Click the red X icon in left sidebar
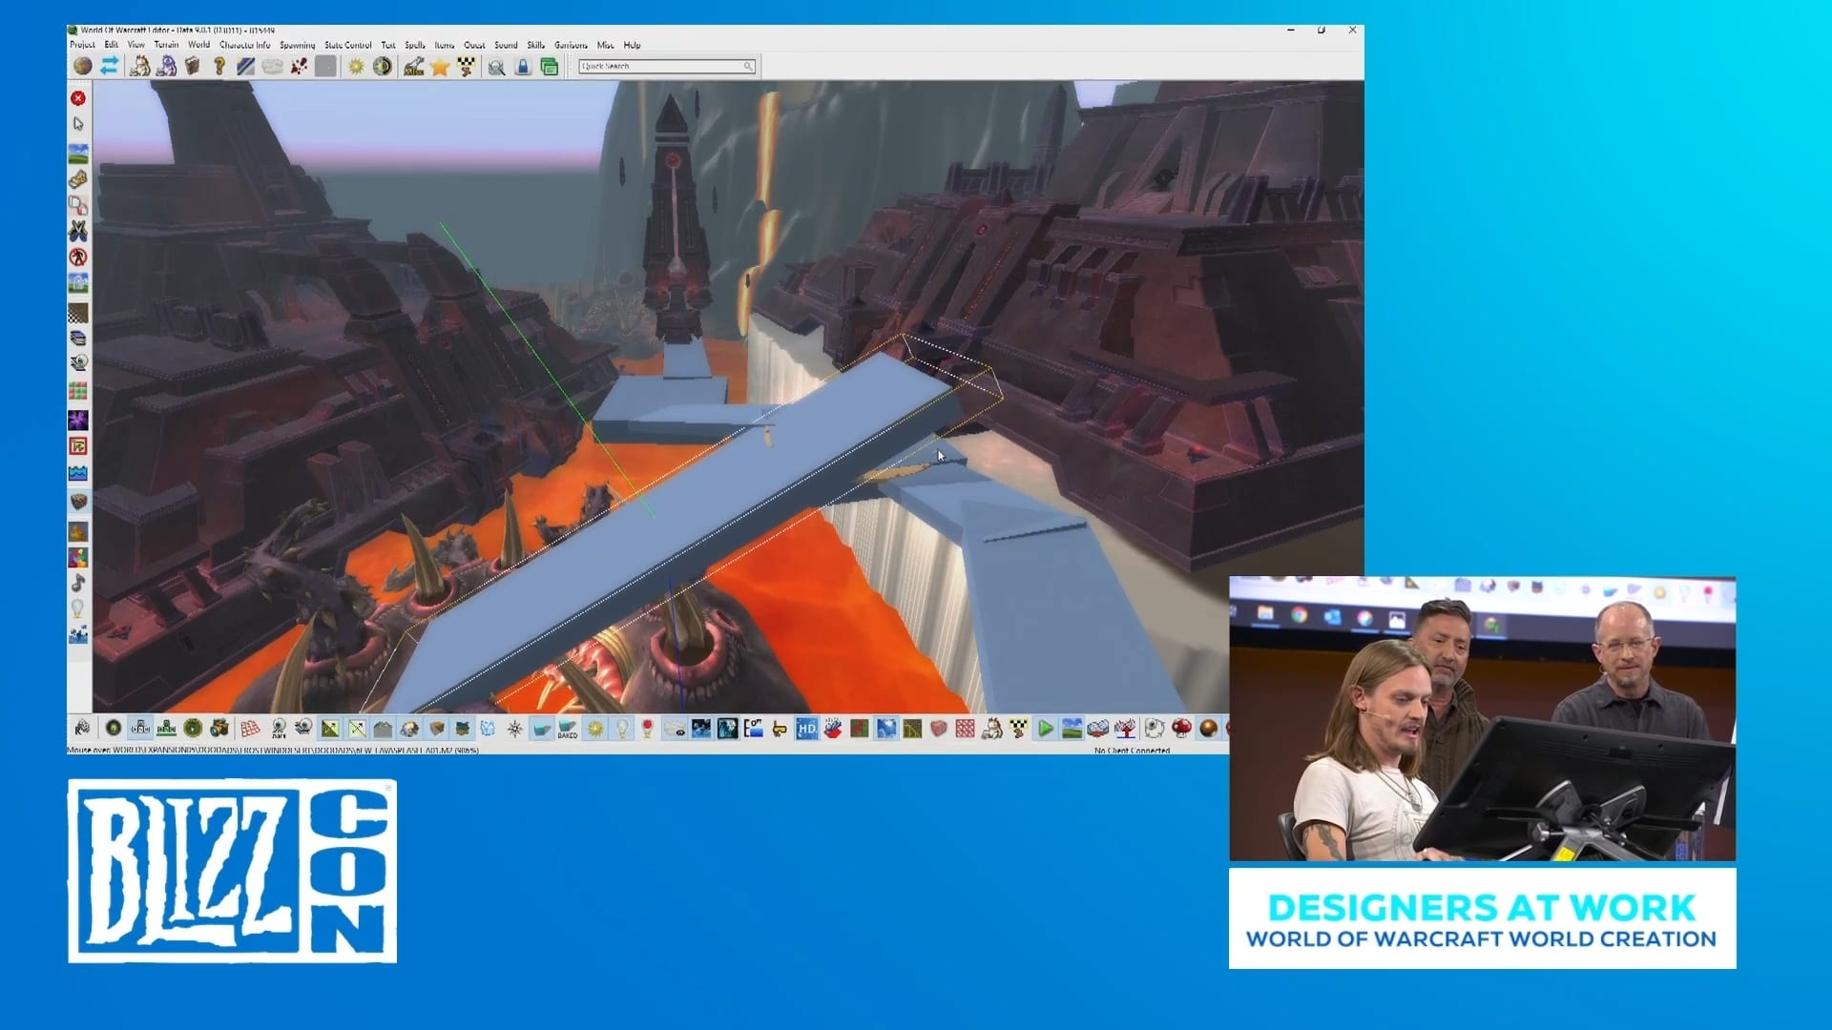Viewport: 1832px width, 1030px height. pyautogui.click(x=78, y=98)
